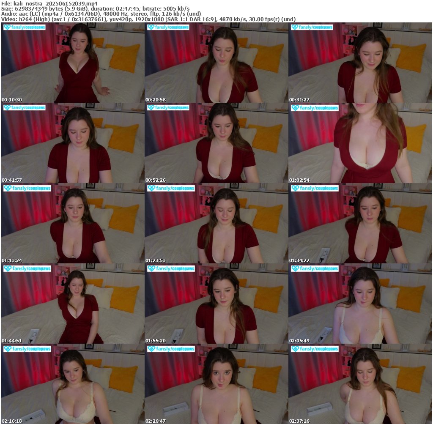Select the frame timestamped 02:05:49
433x424 pixels.
coord(360,304)
